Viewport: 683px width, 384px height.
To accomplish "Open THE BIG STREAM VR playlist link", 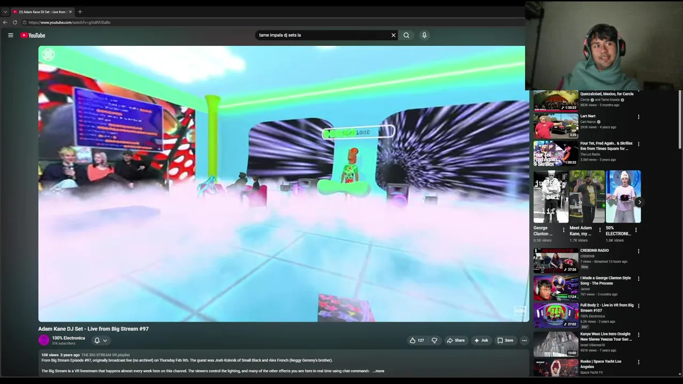I will click(106, 355).
